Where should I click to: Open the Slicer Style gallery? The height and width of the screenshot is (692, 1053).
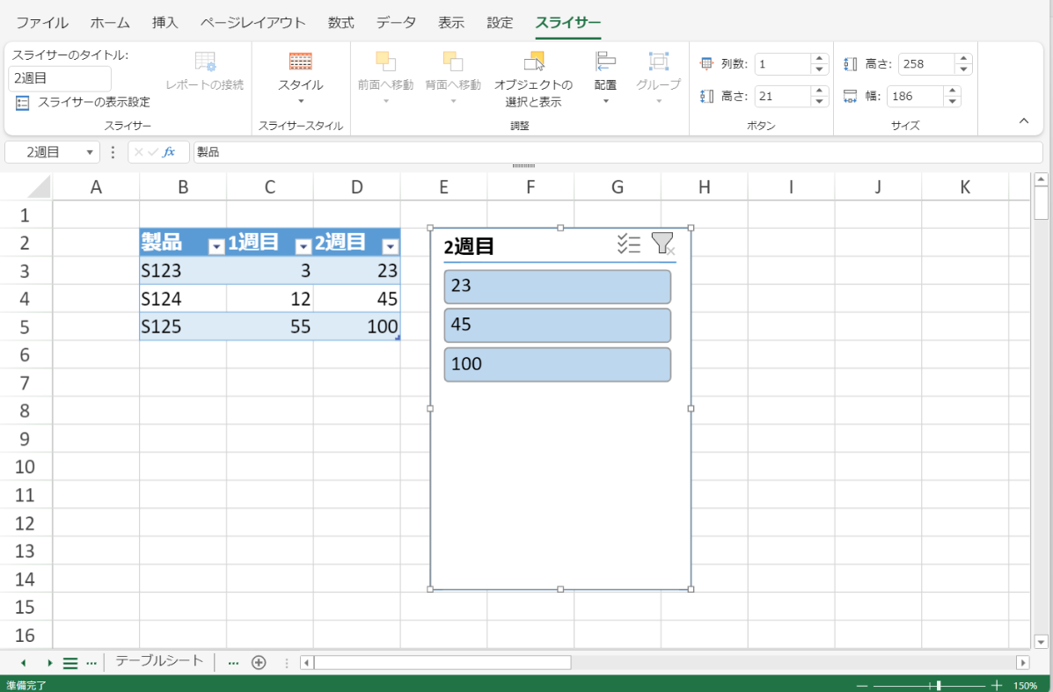tap(300, 76)
